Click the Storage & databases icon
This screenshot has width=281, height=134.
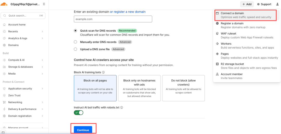click(x=4, y=67)
